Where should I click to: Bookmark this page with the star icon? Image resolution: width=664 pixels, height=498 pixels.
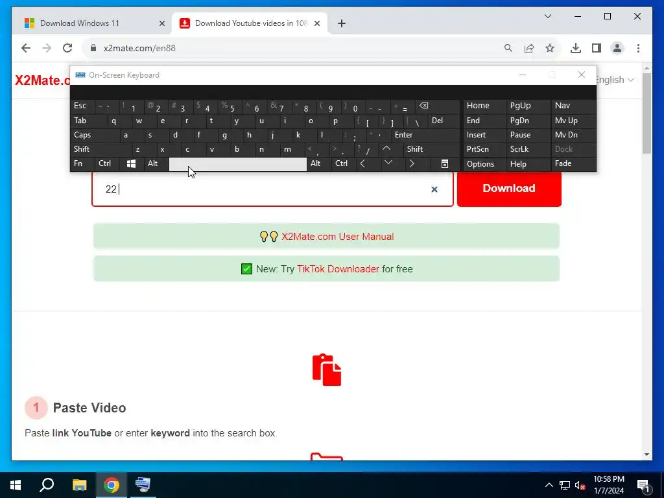pos(550,48)
